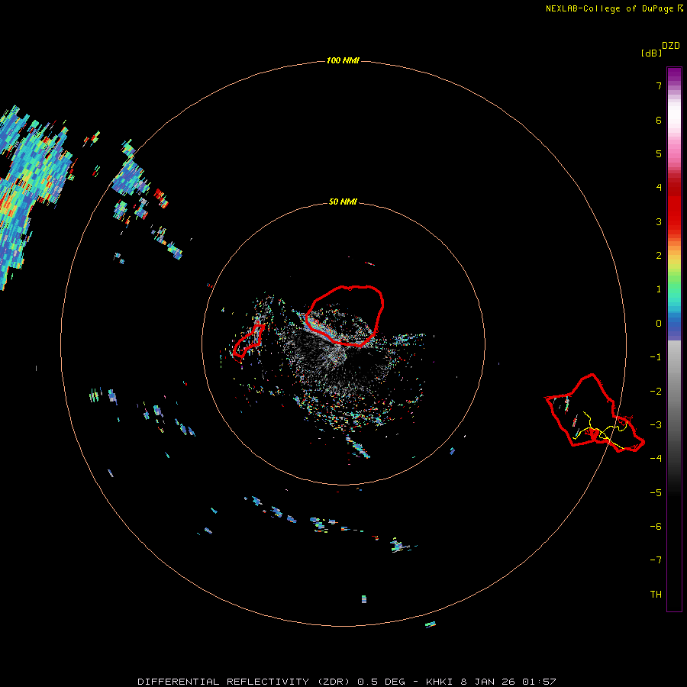Click the -1 value on the color scale
The width and height of the screenshot is (687, 687).
656,357
